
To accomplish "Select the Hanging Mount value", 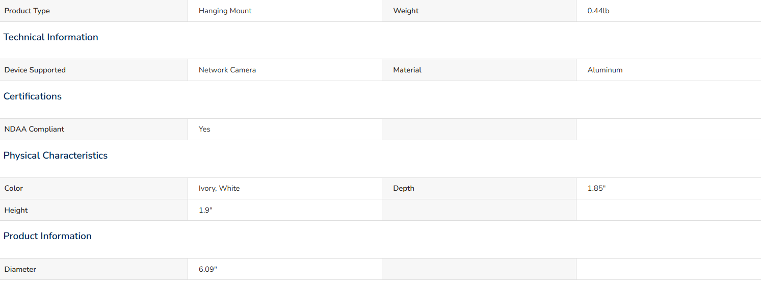I will click(225, 11).
